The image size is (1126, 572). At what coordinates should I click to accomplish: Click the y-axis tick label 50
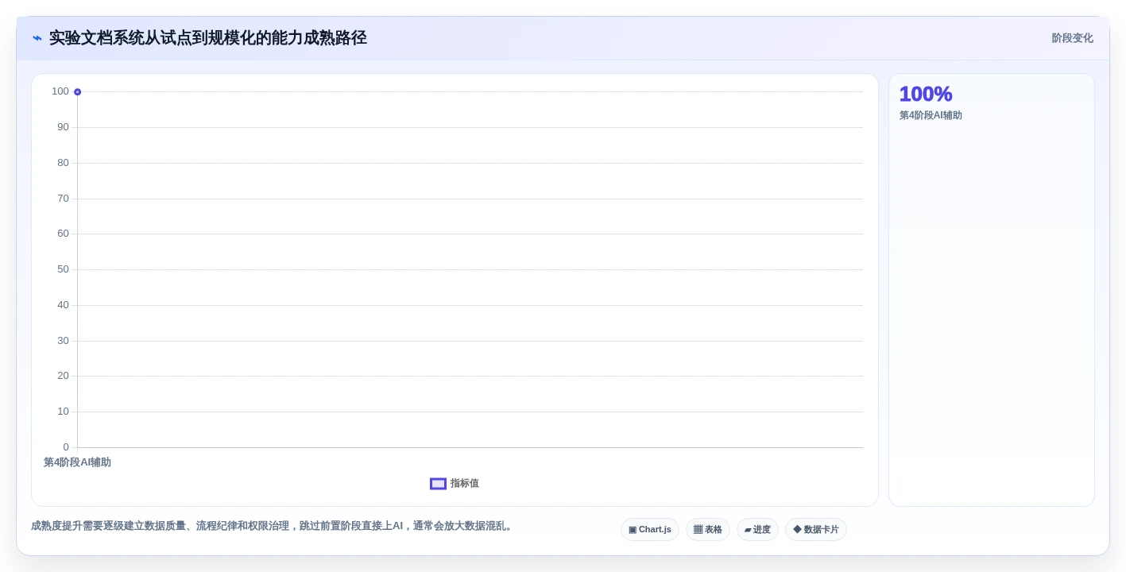[63, 269]
